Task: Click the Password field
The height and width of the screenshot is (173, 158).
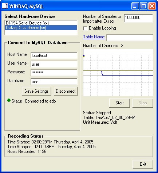Action: 54,73
